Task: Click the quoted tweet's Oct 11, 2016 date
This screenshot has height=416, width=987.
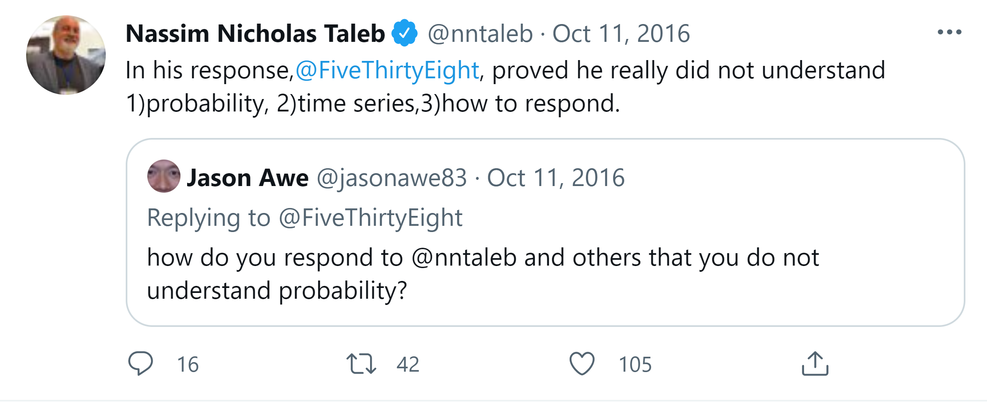Action: pyautogui.click(x=556, y=178)
